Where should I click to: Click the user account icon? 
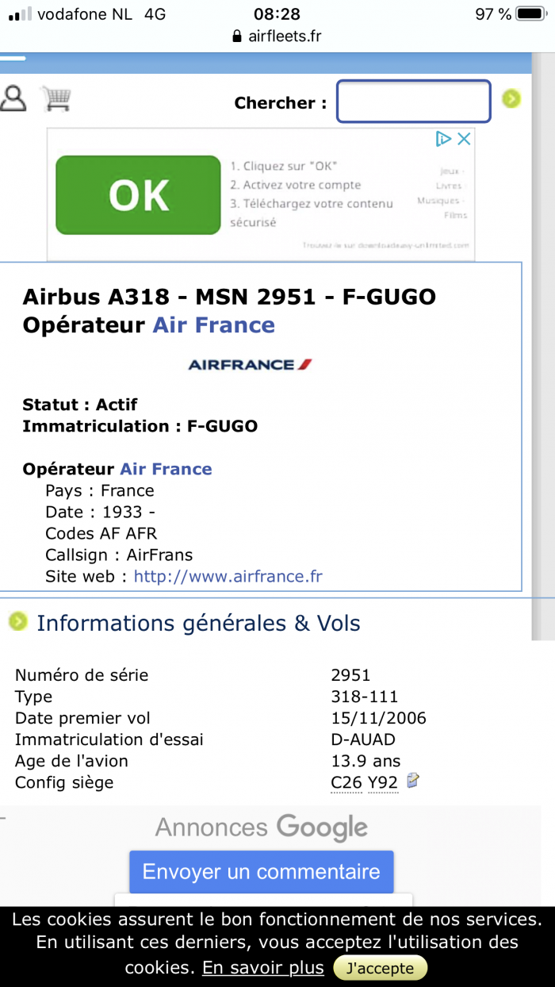(13, 98)
